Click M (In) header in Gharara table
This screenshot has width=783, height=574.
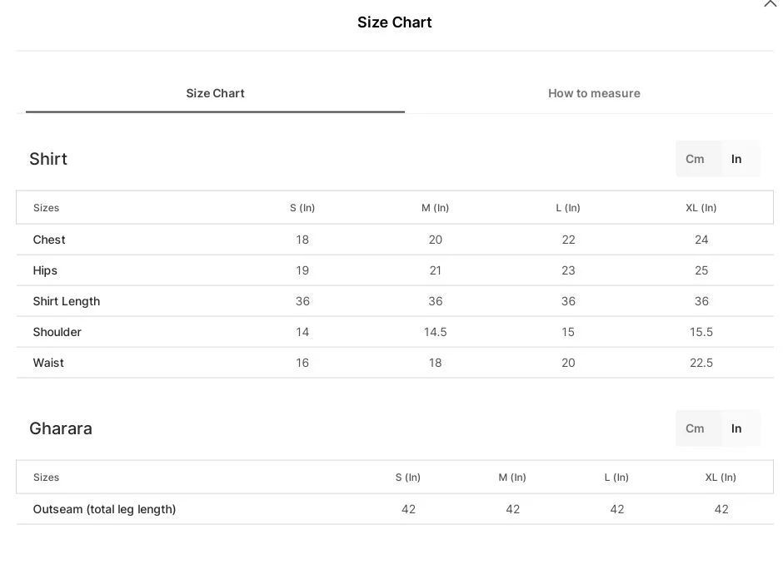[512, 478]
